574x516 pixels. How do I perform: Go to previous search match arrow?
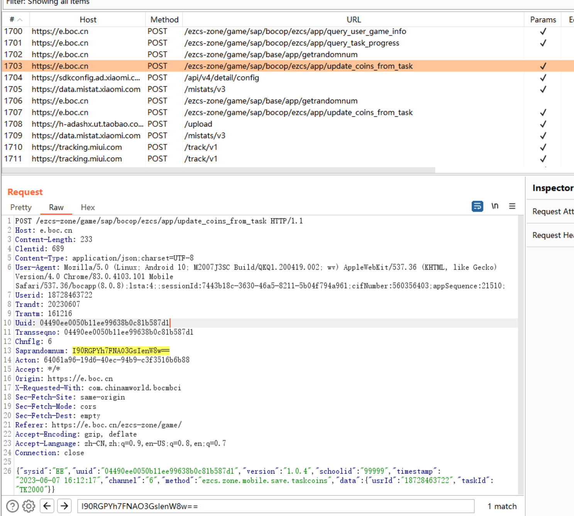point(47,506)
